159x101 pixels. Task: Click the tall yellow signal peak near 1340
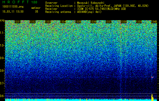(152, 97)
